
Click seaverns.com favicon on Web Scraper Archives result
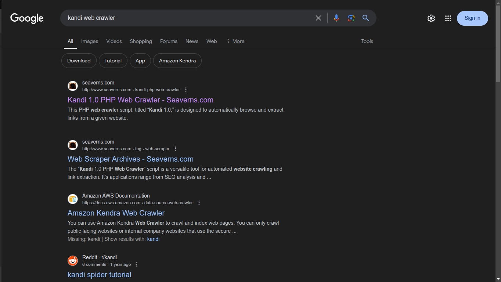pyautogui.click(x=73, y=145)
